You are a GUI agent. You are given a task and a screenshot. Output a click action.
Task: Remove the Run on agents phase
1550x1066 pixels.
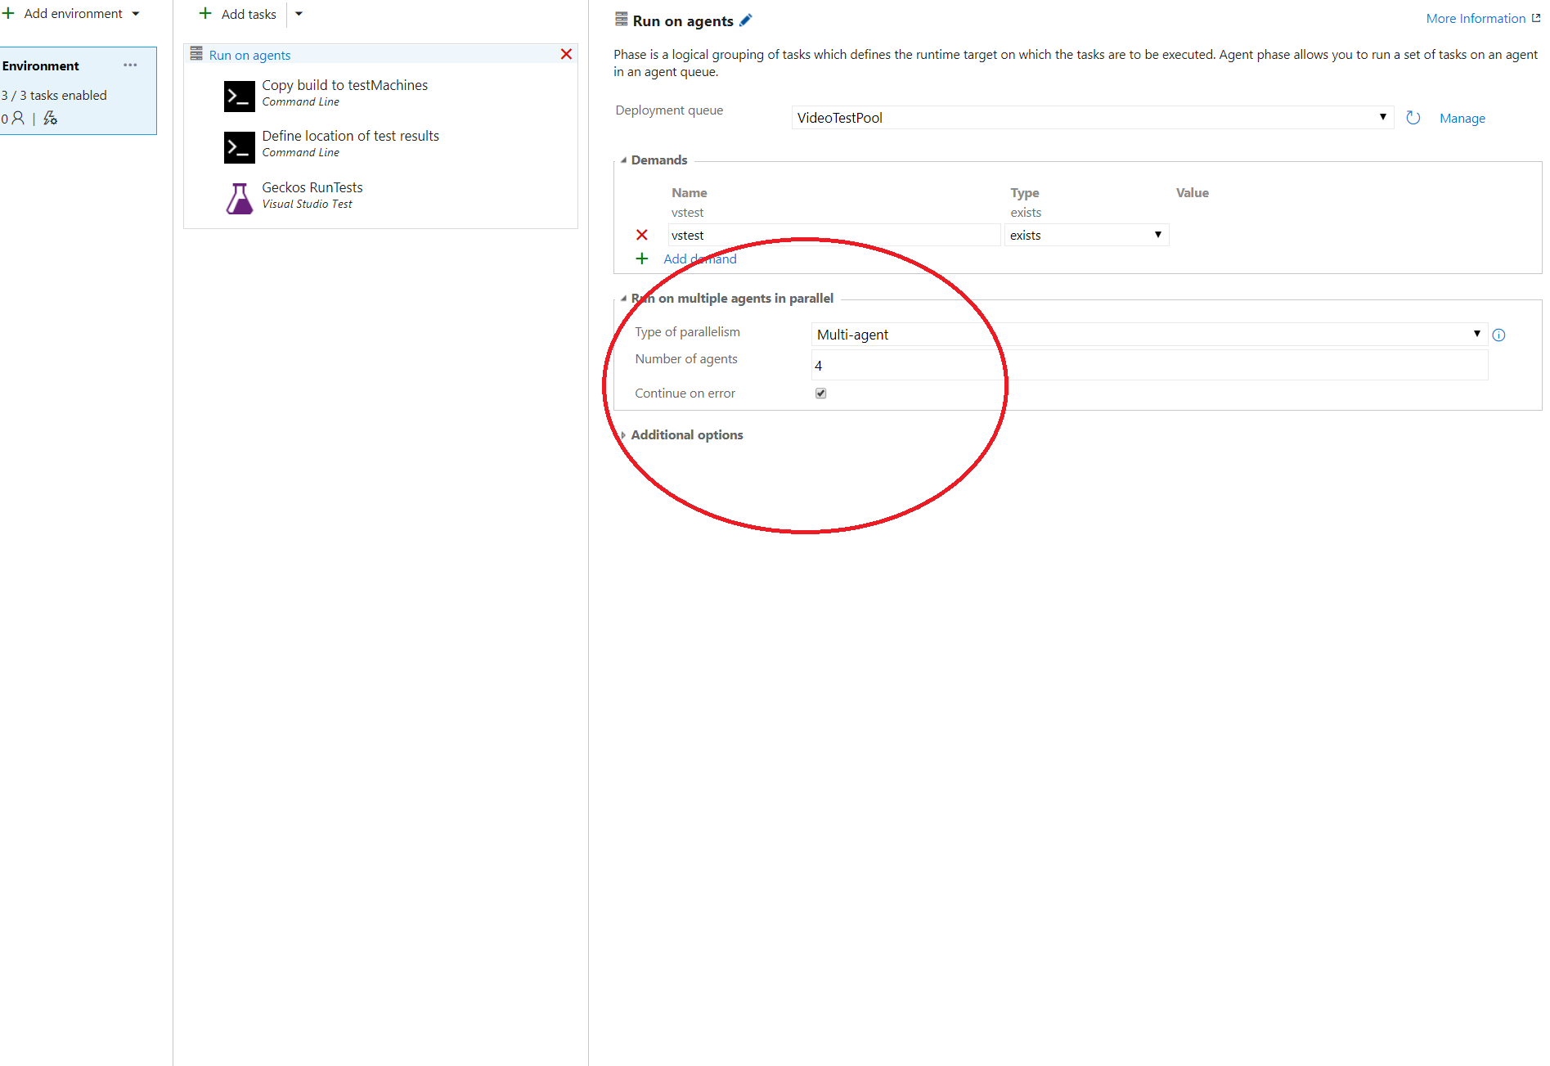click(566, 54)
